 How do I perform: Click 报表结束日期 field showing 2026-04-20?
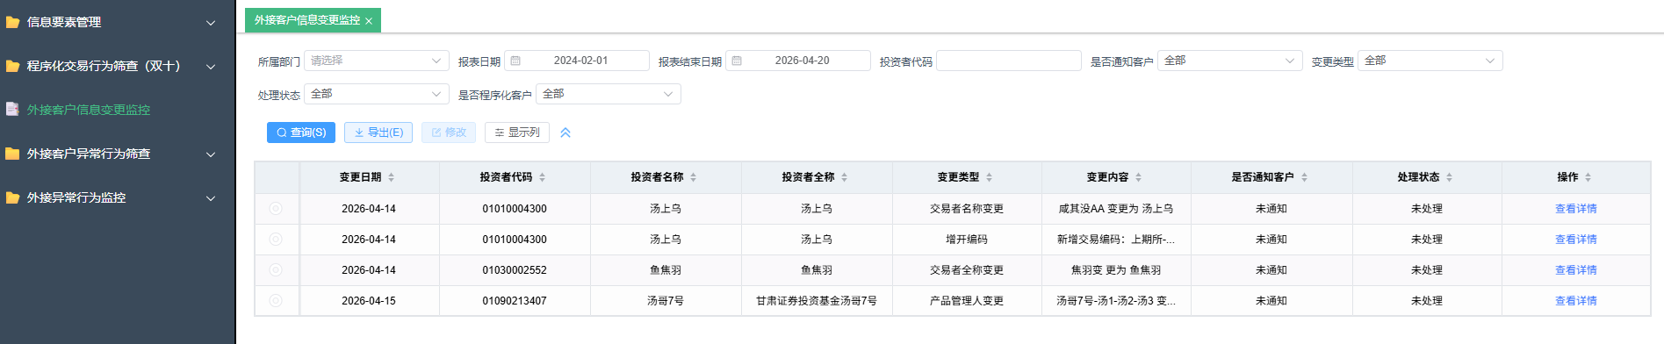click(798, 61)
